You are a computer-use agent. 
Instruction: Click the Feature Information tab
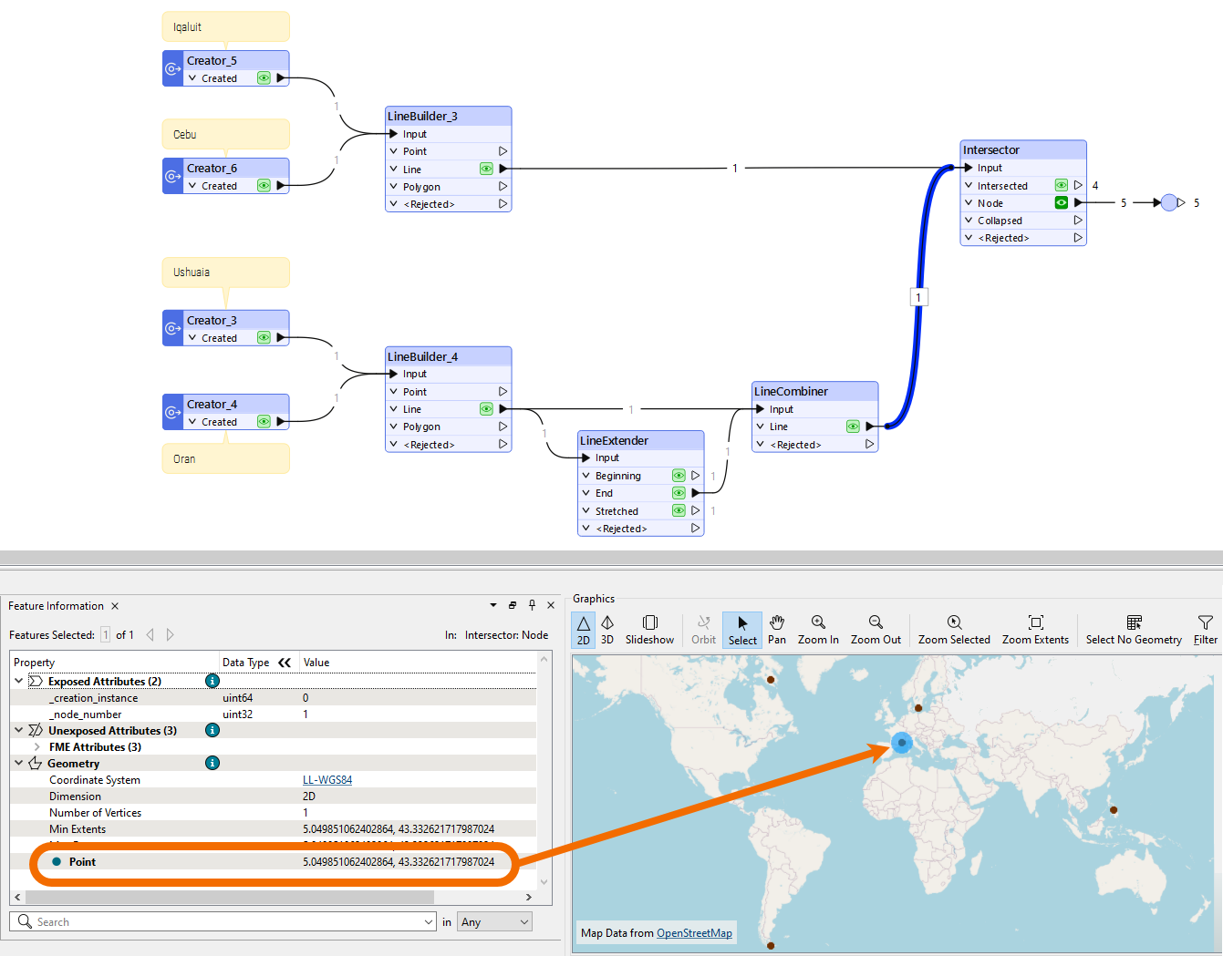coord(56,606)
